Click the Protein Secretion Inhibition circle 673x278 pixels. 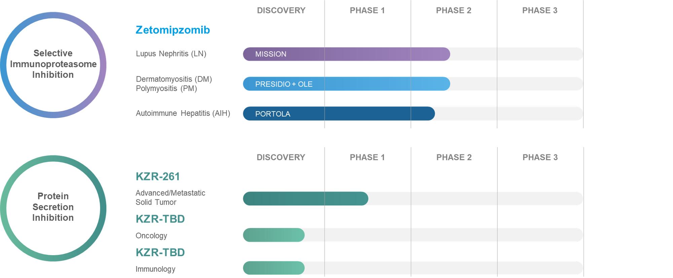53,207
